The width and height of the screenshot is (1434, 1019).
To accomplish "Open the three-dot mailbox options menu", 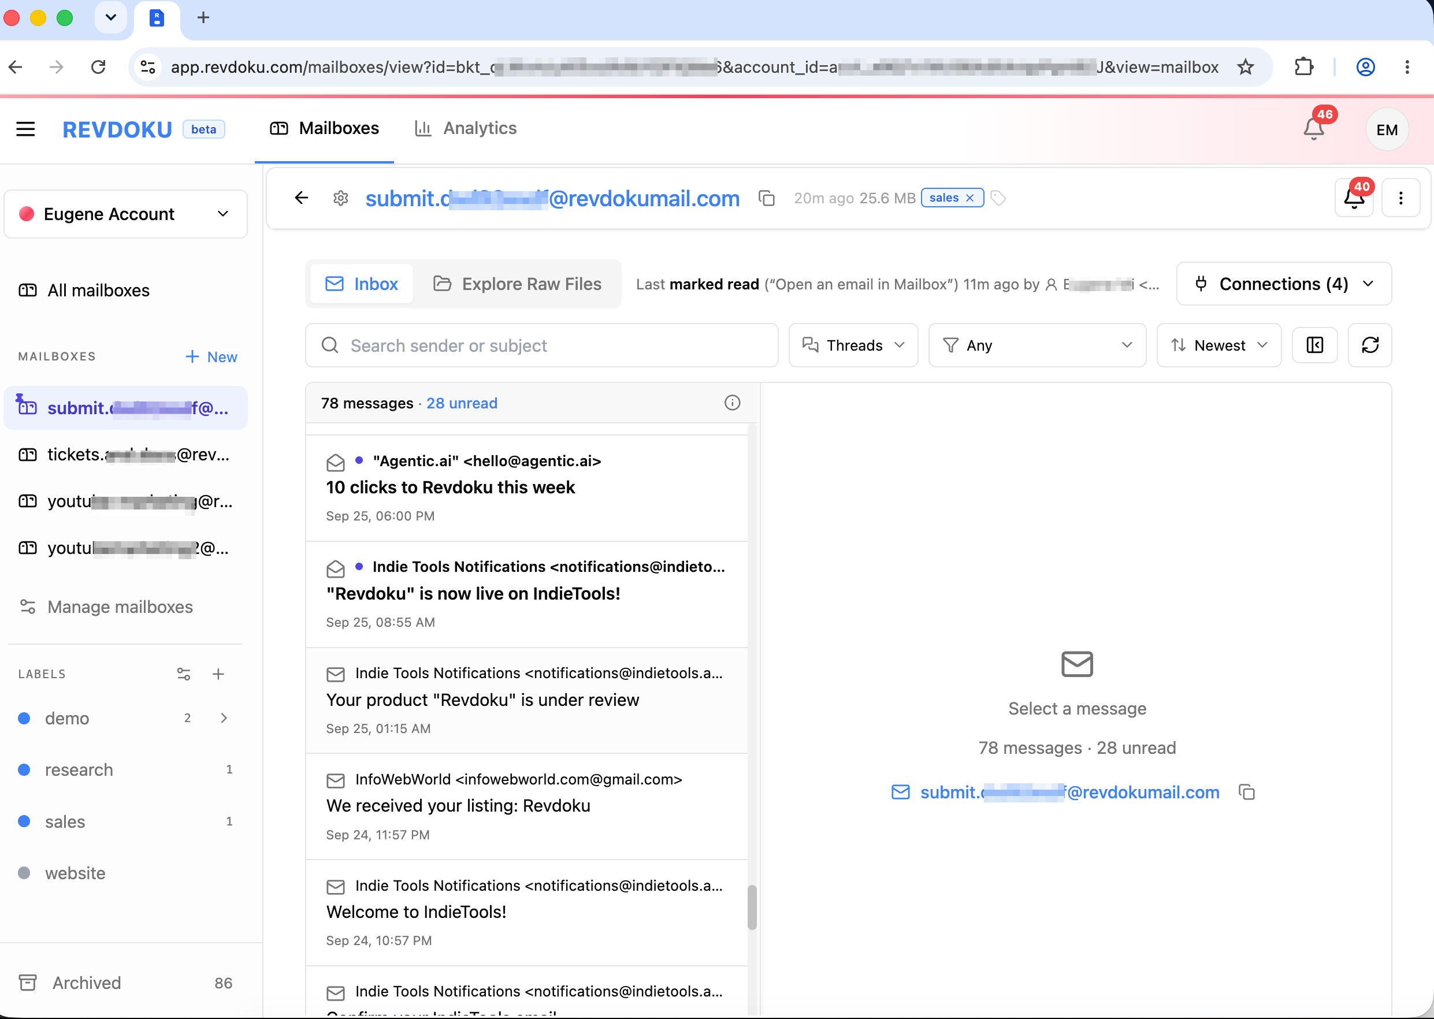I will (x=1400, y=198).
